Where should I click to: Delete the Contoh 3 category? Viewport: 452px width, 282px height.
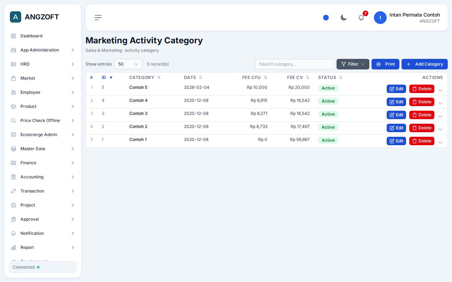pyautogui.click(x=422, y=115)
